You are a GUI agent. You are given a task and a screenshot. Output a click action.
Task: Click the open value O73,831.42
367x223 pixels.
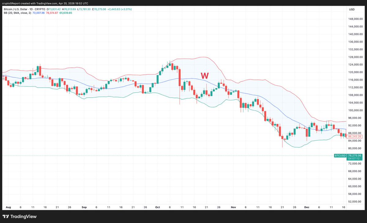(53, 9)
